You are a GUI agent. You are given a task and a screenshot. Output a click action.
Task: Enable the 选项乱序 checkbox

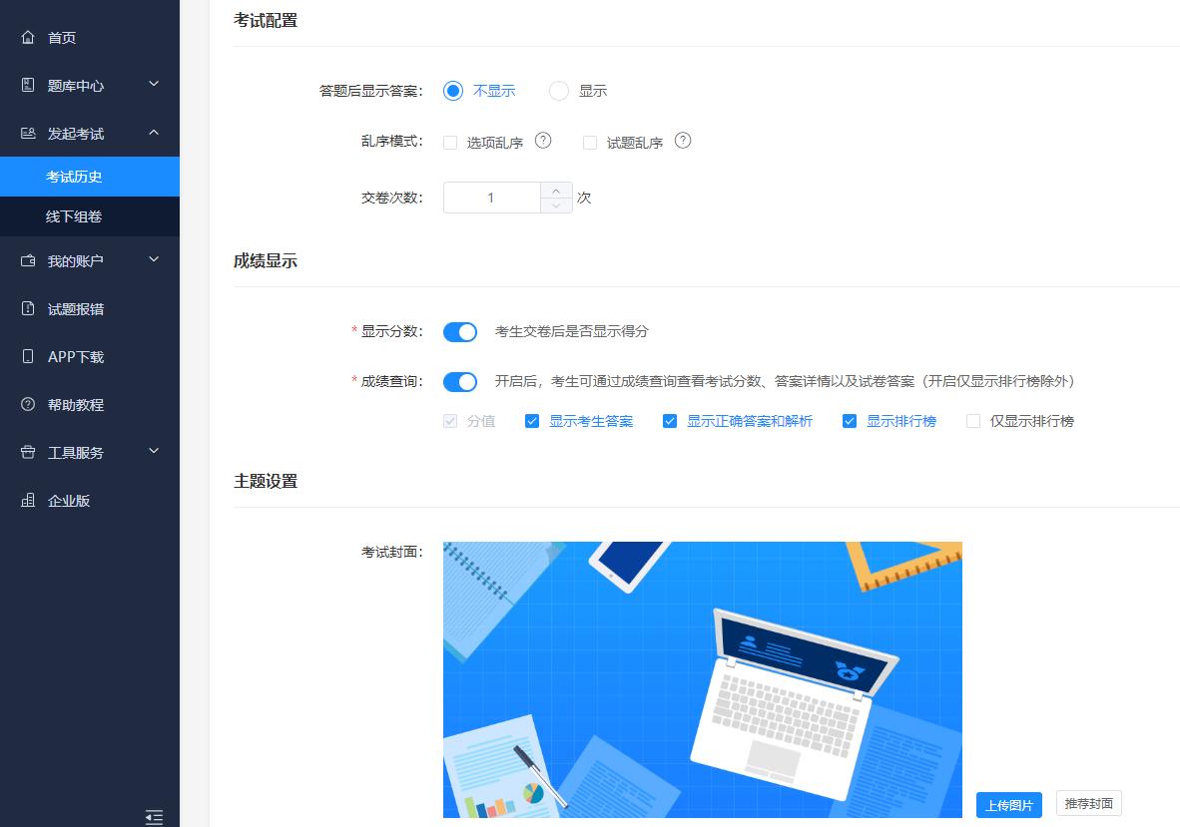click(x=450, y=143)
